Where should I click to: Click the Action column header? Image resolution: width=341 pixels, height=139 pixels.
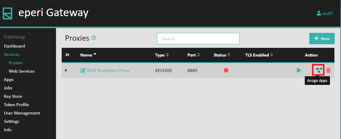tap(311, 55)
